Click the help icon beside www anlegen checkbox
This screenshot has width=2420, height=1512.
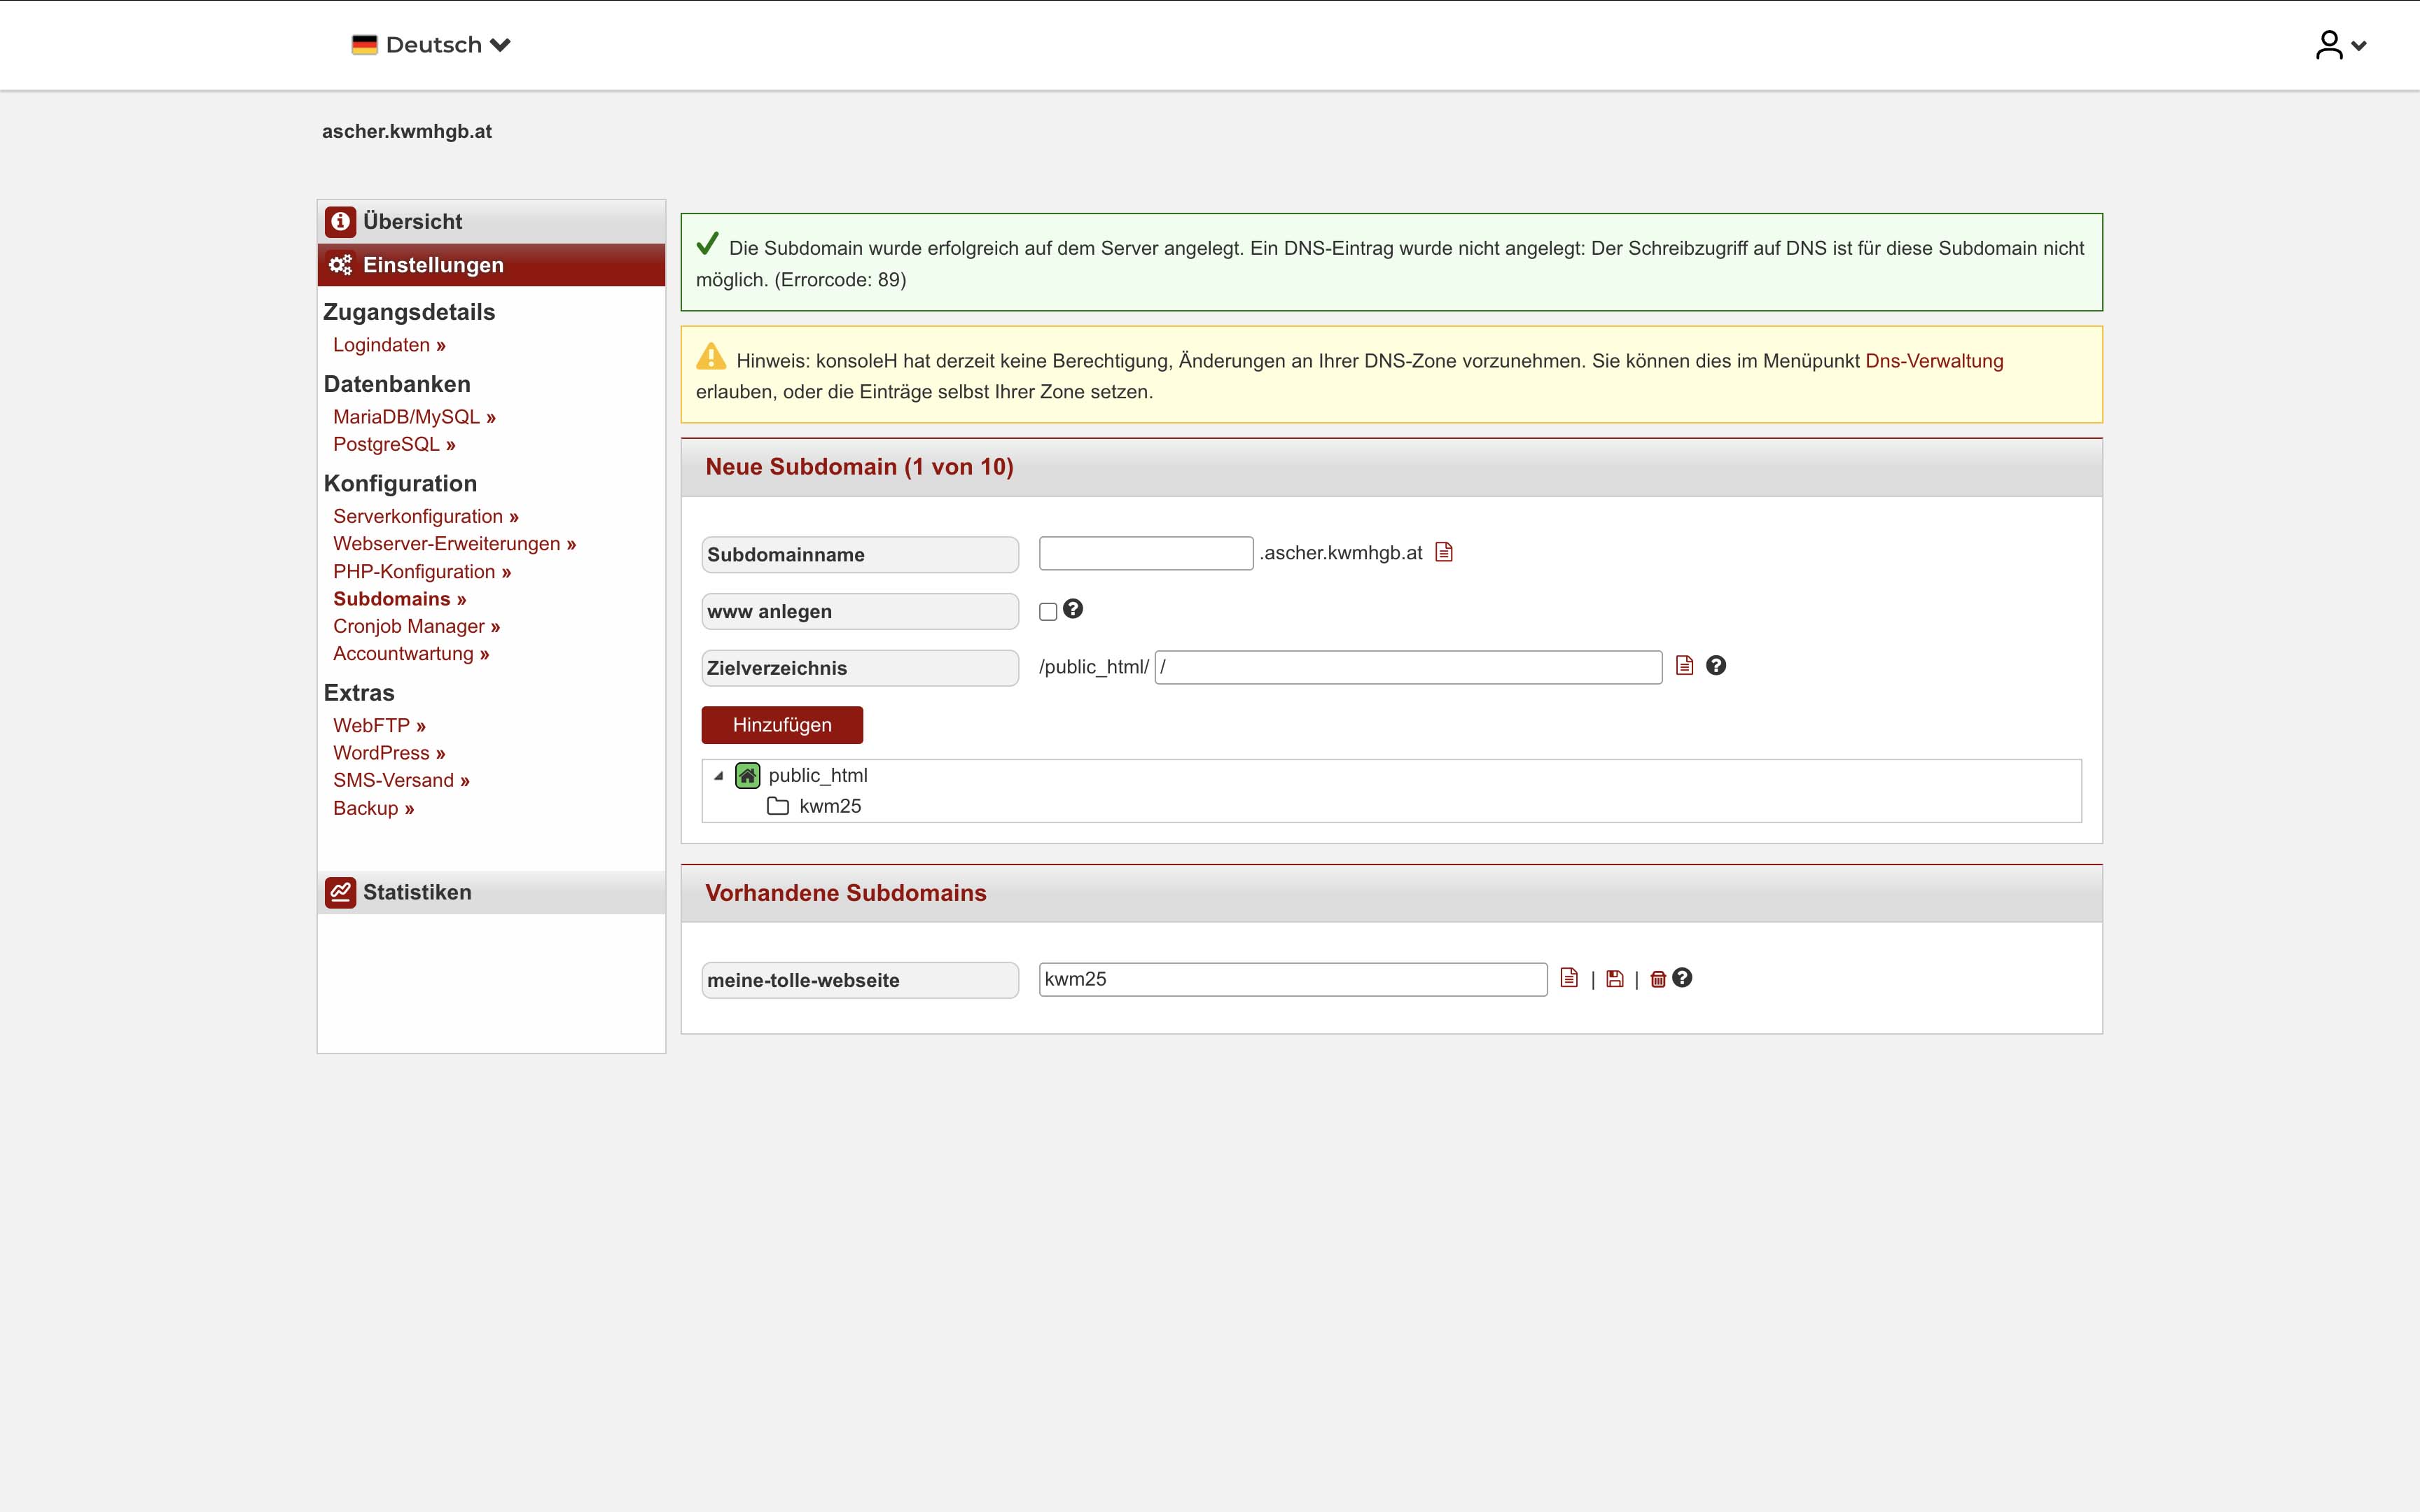pyautogui.click(x=1073, y=609)
